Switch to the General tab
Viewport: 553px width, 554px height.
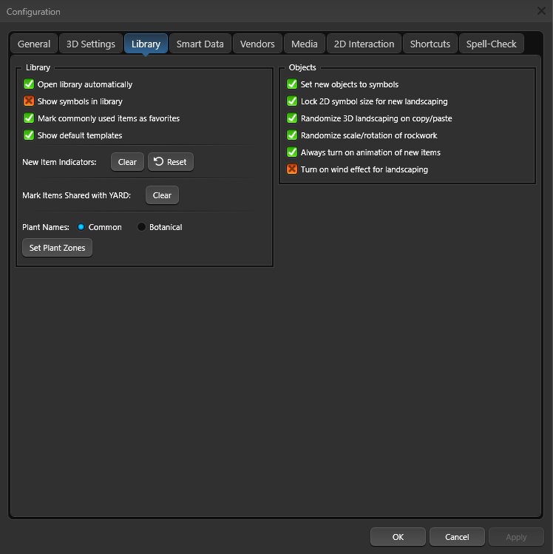34,44
